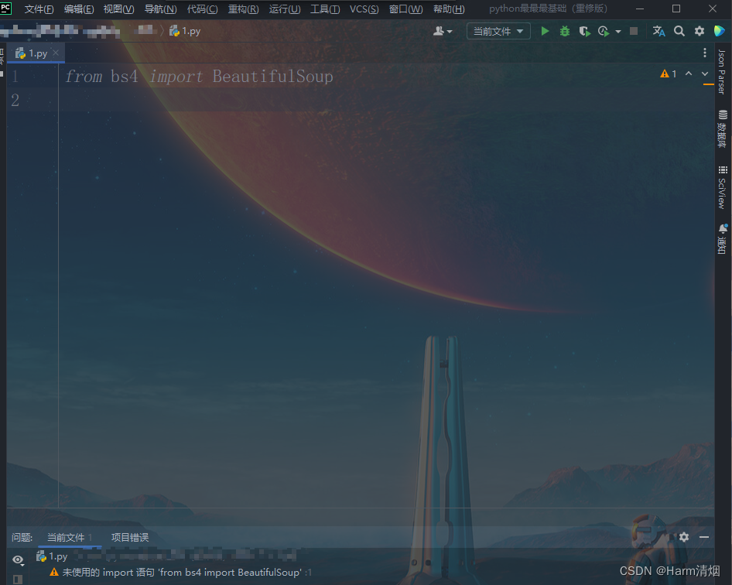Toggle the eye view options icon

tap(18, 559)
